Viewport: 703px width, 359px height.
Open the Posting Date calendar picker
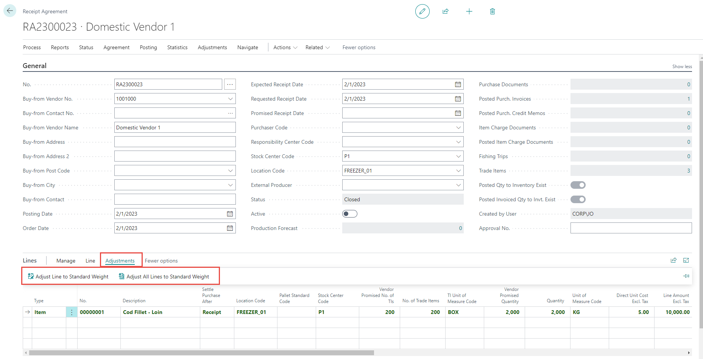(x=230, y=214)
